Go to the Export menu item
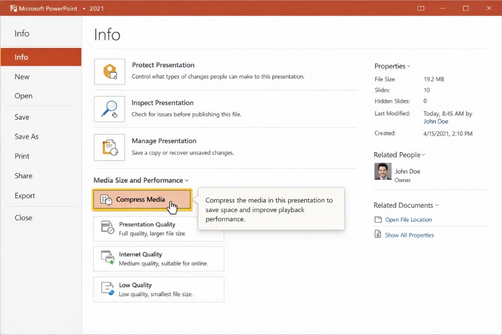502x335 pixels. click(25, 196)
